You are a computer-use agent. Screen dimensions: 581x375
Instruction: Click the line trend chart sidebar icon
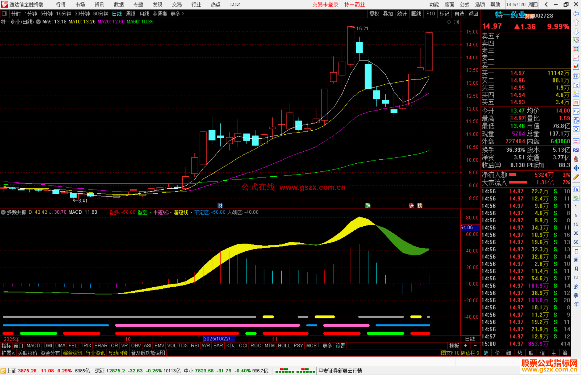576,58
